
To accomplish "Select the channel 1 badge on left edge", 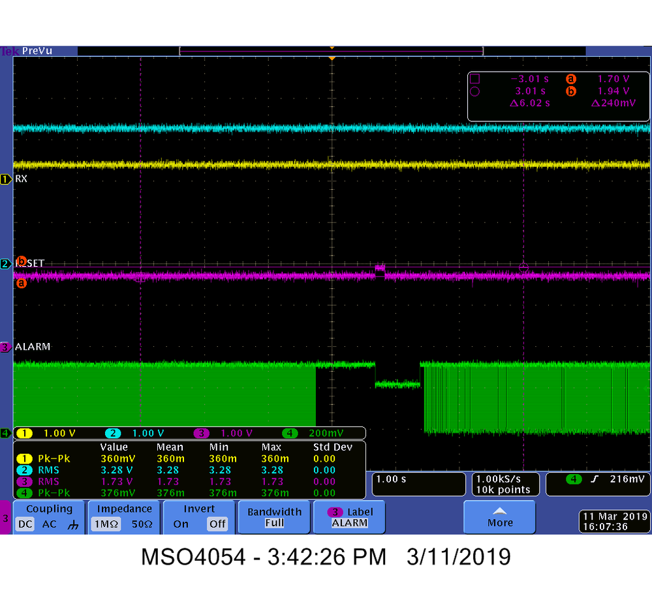I will 5,179.
